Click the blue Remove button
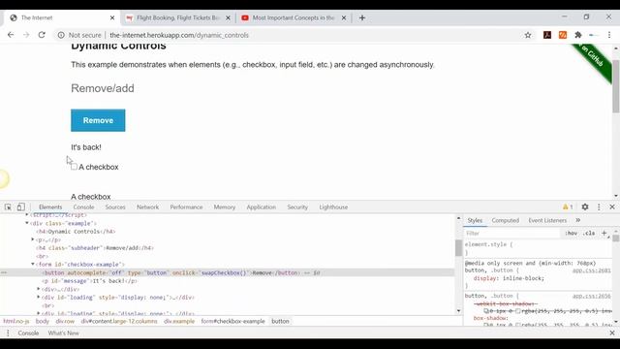The image size is (620, 349). [x=98, y=120]
